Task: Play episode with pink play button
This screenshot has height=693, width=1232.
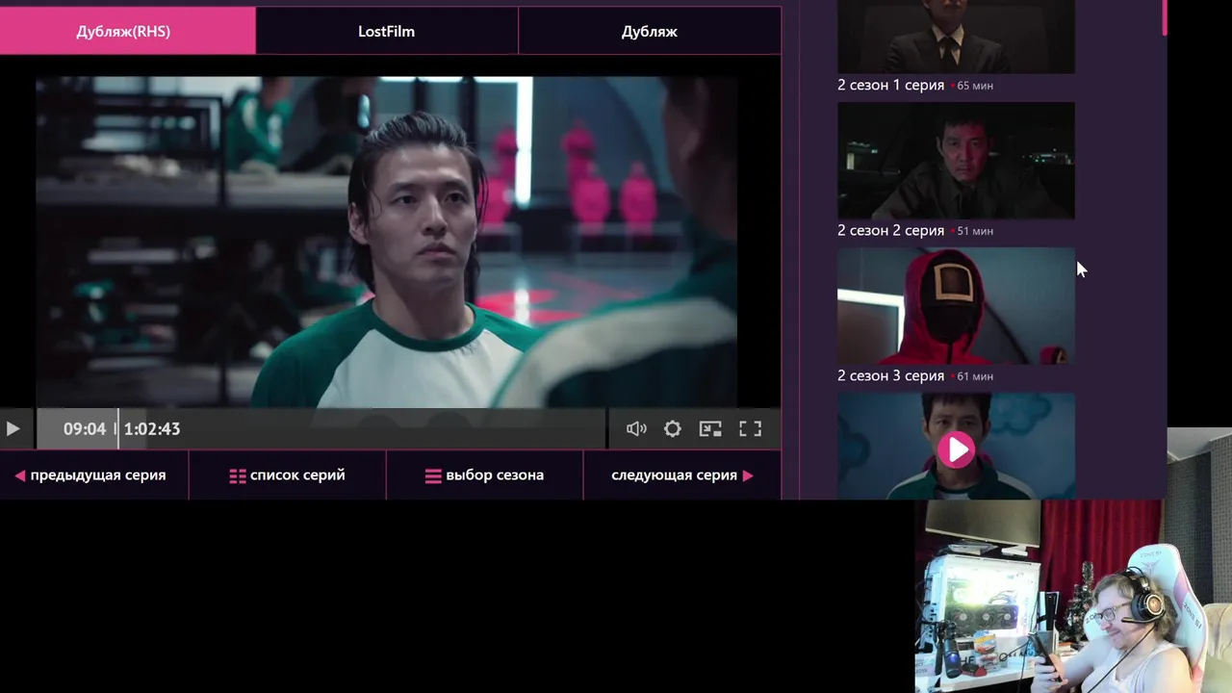Action: coord(956,449)
